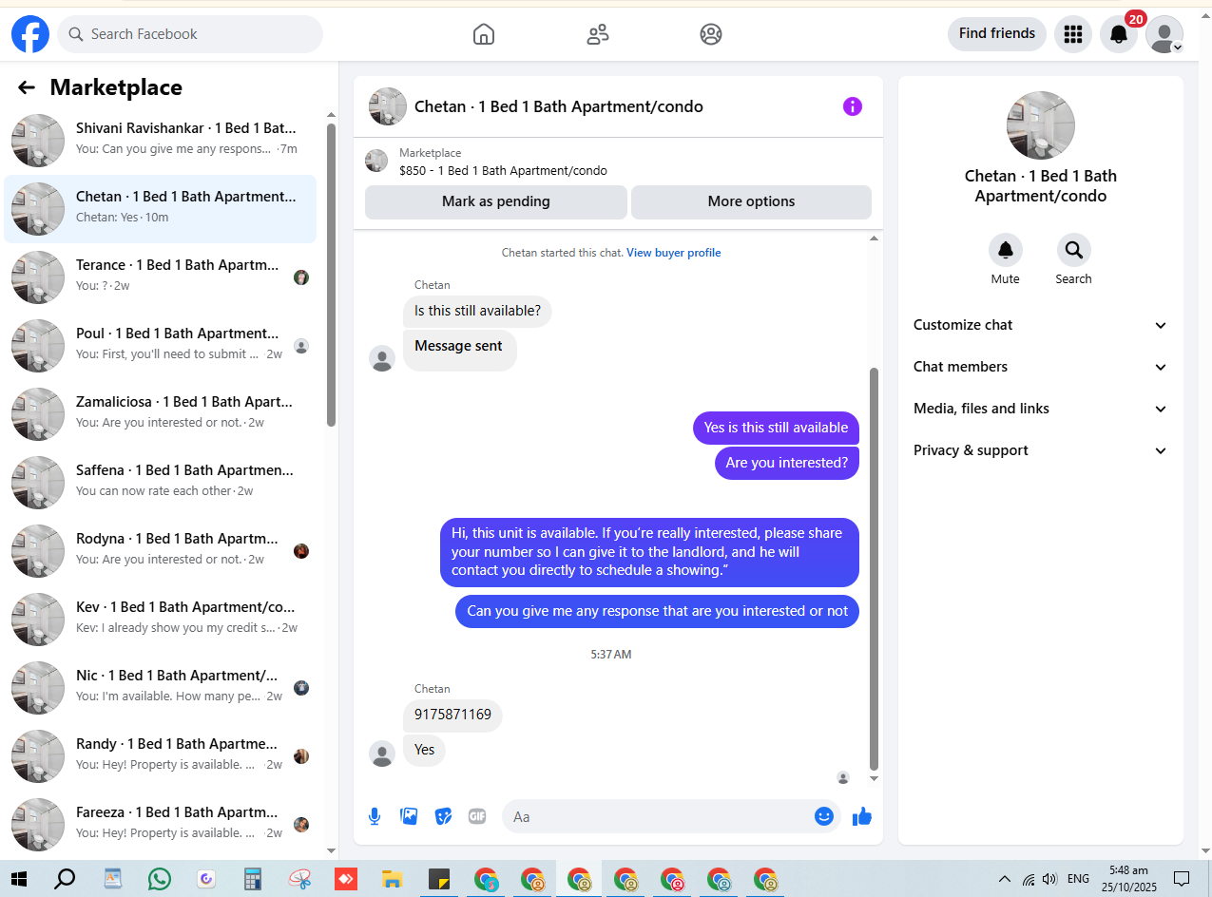This screenshot has width=1212, height=897.
Task: Mute this chat with the bell icon
Action: (1006, 250)
